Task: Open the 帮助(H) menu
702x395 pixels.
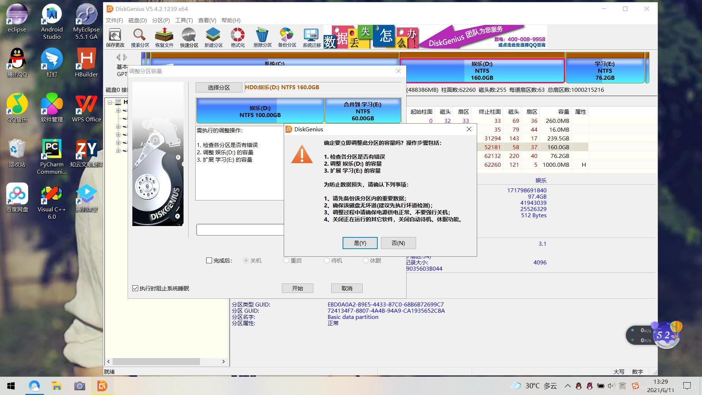Action: point(231,20)
